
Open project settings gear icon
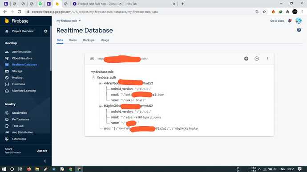46,31
